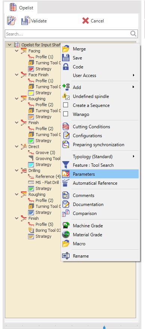Click the Preparing synchronization icon
Screen dimensions: 145x329
66,145
